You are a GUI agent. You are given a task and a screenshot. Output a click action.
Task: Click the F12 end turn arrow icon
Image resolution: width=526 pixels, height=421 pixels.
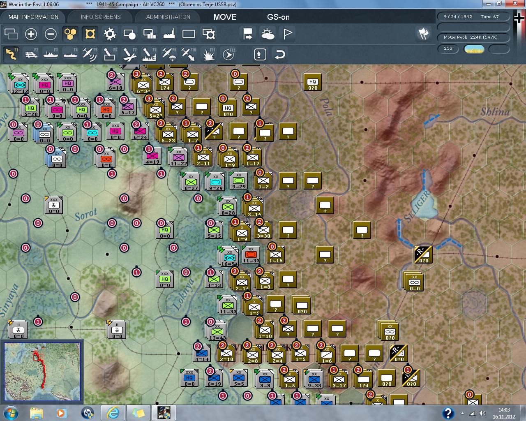[x=228, y=54]
